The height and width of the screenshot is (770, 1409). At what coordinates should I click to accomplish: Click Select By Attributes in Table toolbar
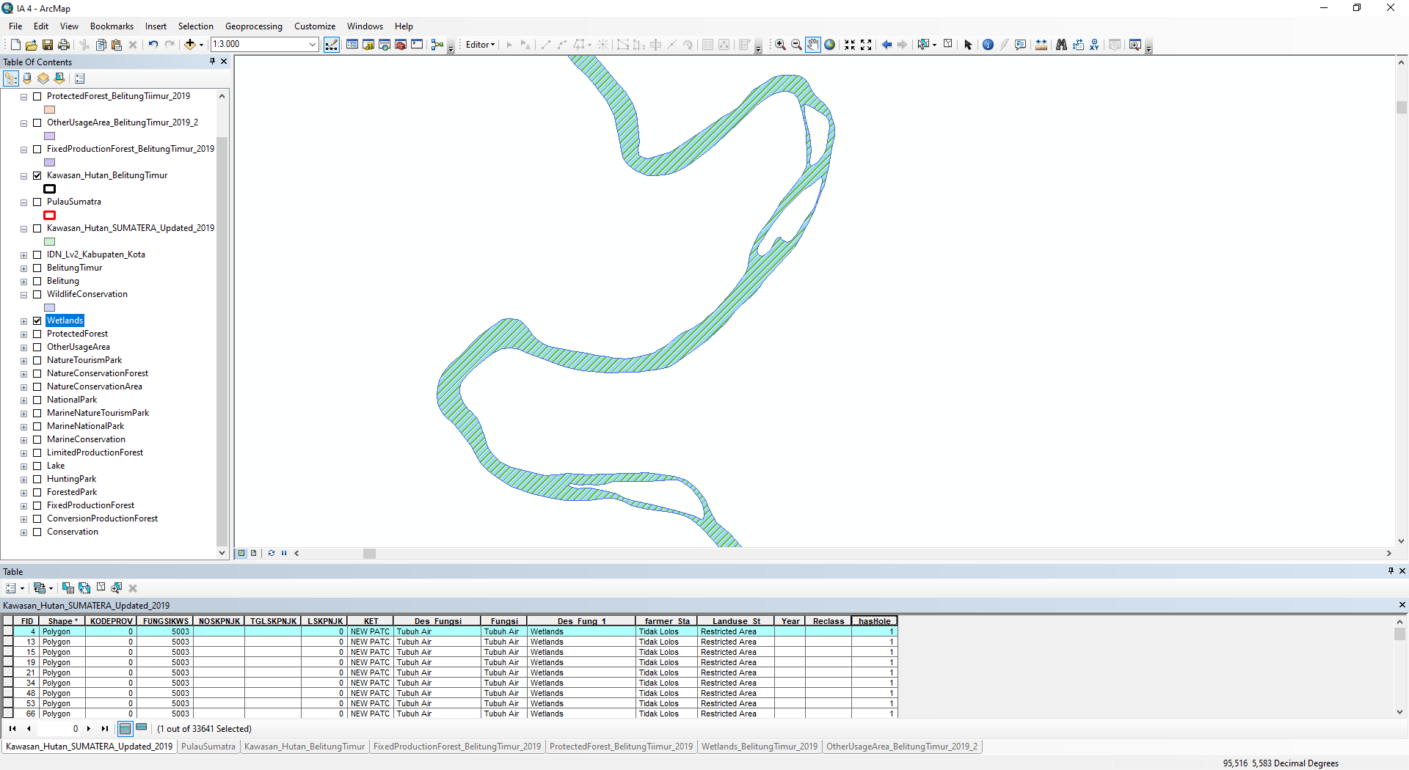coord(68,588)
